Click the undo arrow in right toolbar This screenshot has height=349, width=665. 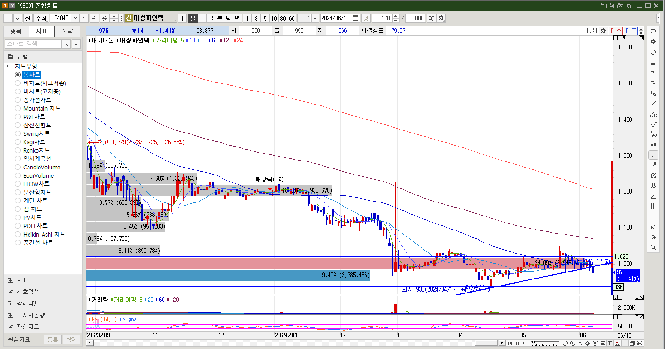[653, 227]
